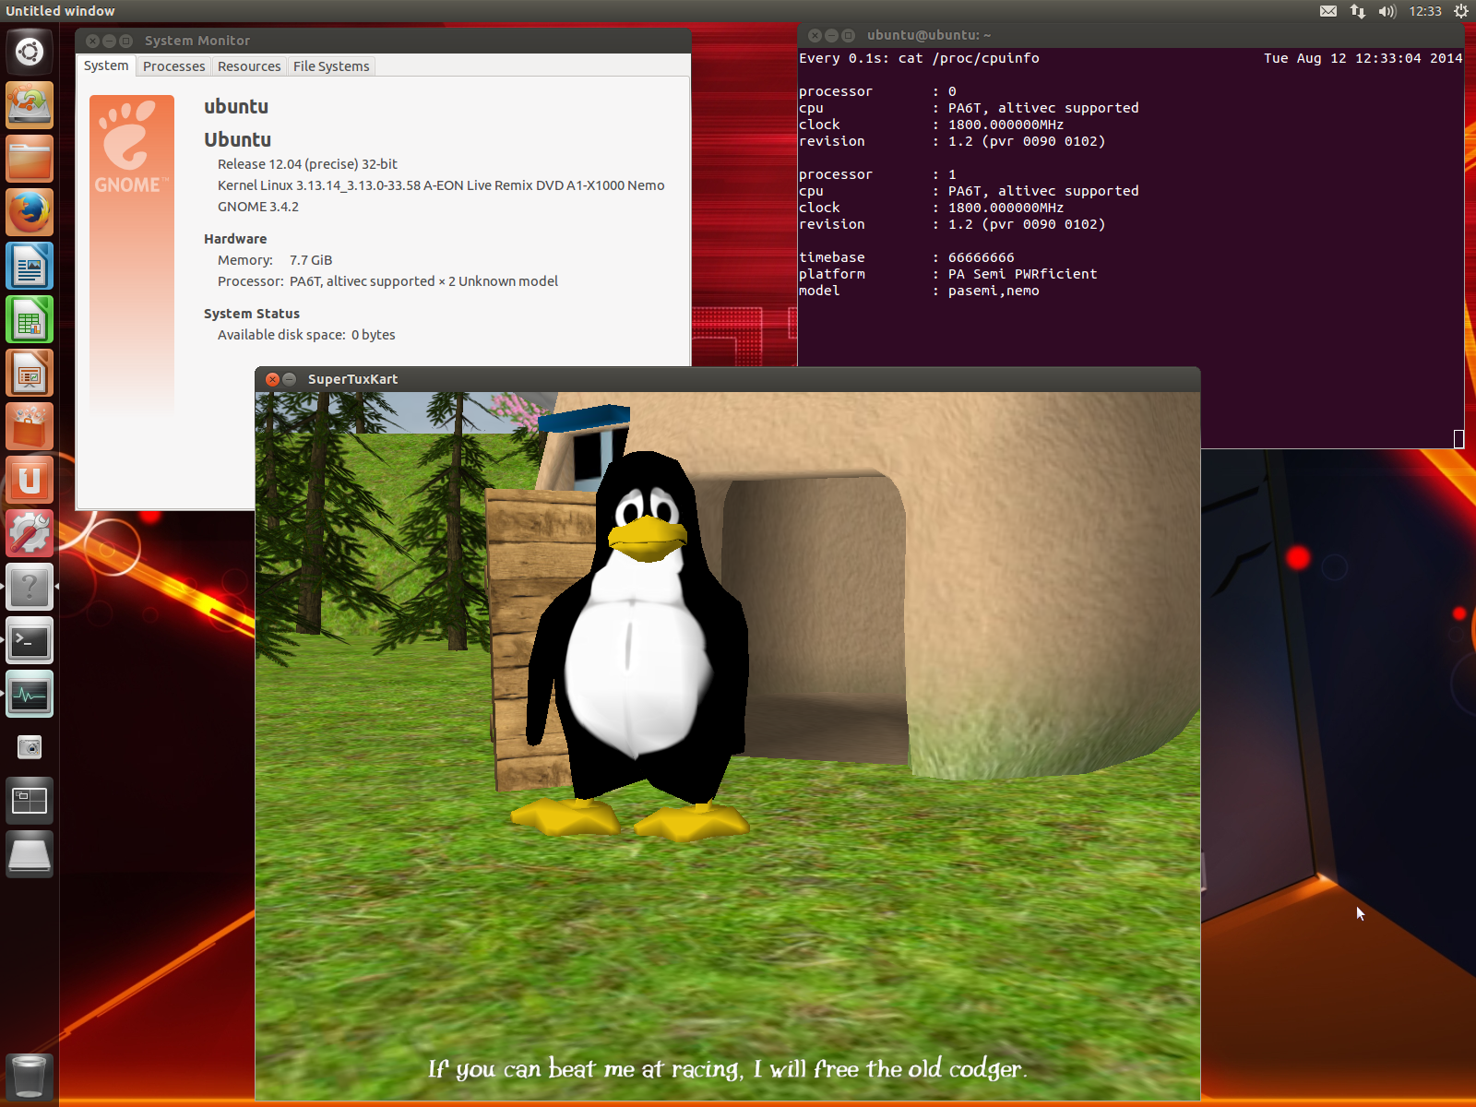Open LibreOffice Calc spreadsheet icon
The height and width of the screenshot is (1107, 1476).
click(x=30, y=320)
